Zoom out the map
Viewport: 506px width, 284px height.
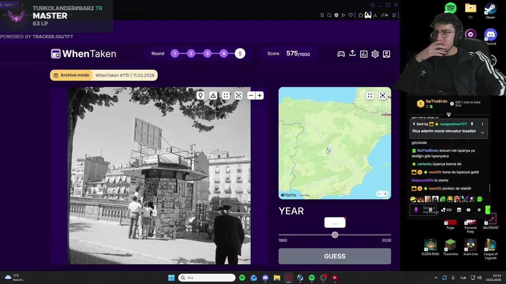tap(379, 194)
